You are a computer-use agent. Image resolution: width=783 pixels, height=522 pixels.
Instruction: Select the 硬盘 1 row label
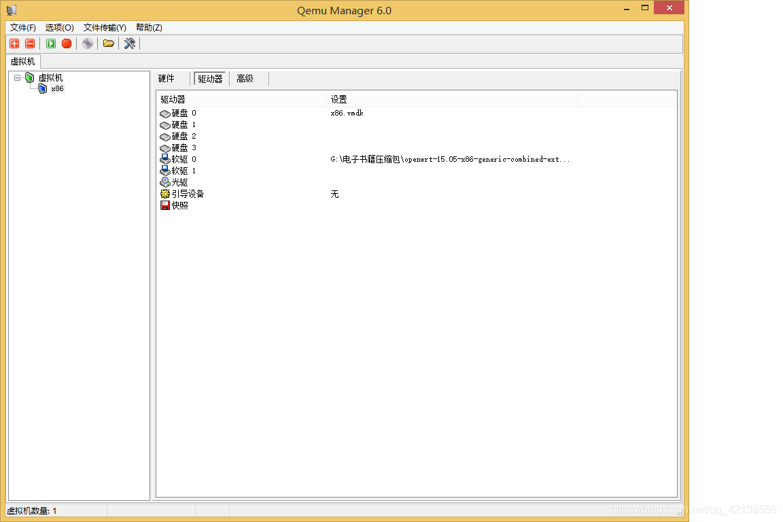[184, 125]
